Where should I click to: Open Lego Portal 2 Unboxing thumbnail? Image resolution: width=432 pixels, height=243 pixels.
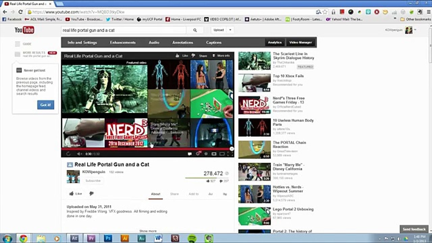pyautogui.click(x=254, y=216)
